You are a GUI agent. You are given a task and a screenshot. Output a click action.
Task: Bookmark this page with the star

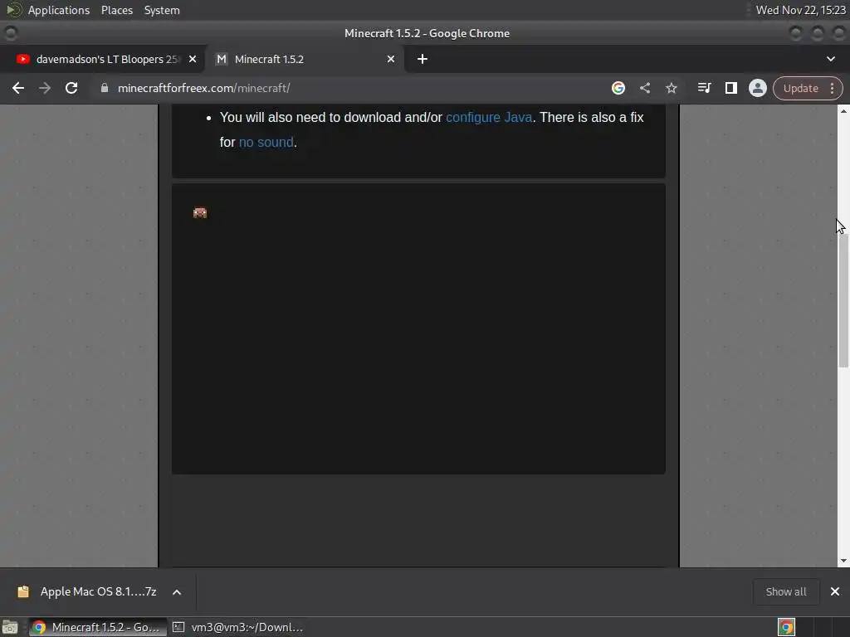671,88
